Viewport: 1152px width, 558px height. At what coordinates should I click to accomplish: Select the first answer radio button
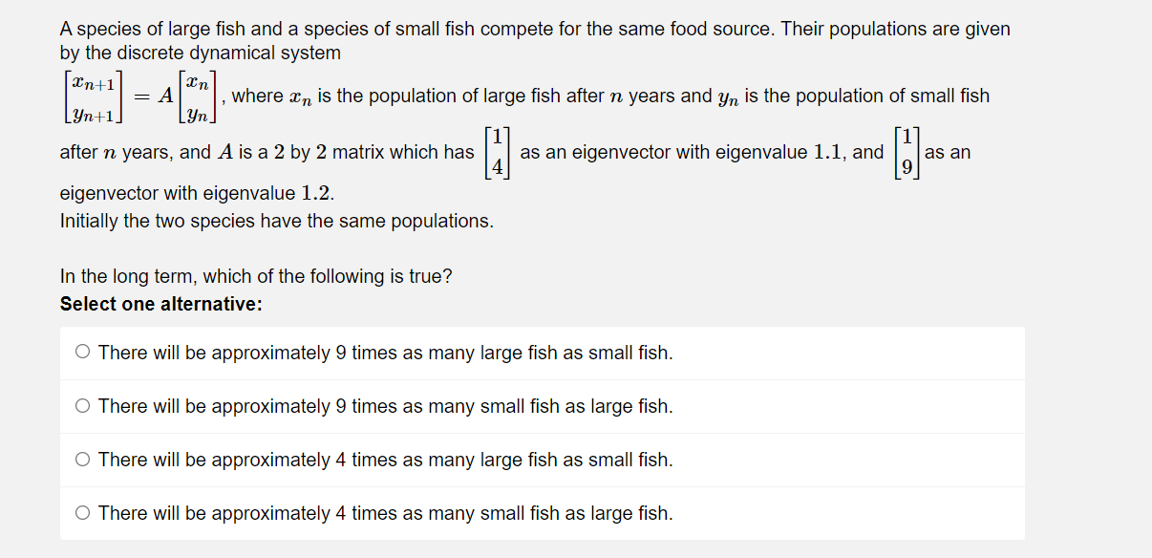pos(82,352)
